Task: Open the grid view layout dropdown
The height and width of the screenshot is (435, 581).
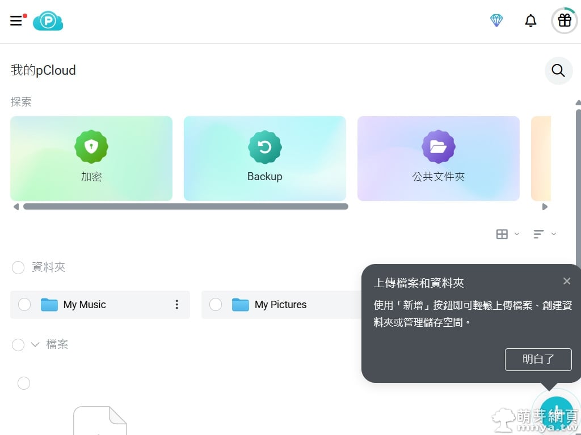Action: pyautogui.click(x=507, y=234)
